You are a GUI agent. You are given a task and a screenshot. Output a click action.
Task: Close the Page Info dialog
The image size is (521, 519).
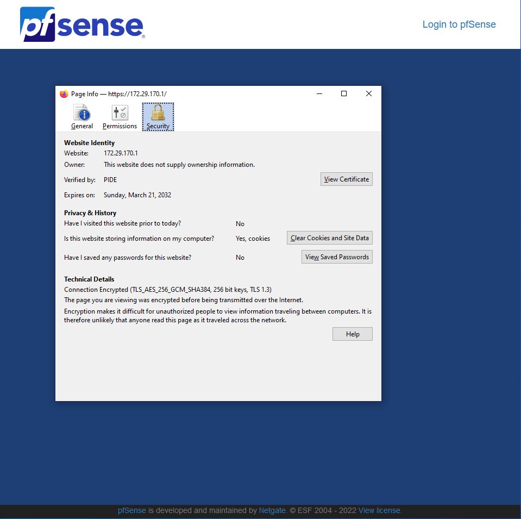369,93
